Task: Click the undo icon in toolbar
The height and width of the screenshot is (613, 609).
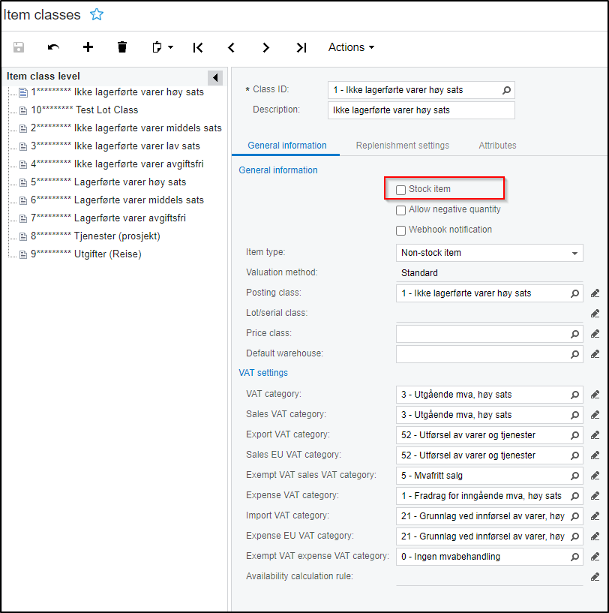Action: coord(53,47)
